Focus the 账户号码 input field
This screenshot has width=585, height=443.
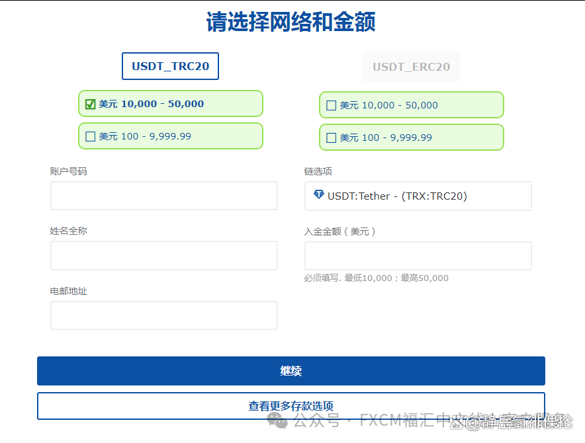click(164, 196)
